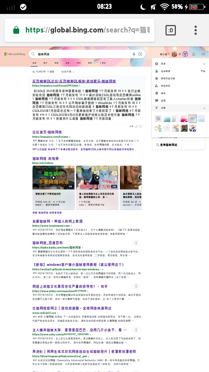The width and height of the screenshot is (209, 372).
Task: Play the 猫生病了 video thumbnail
Action: 53,178
